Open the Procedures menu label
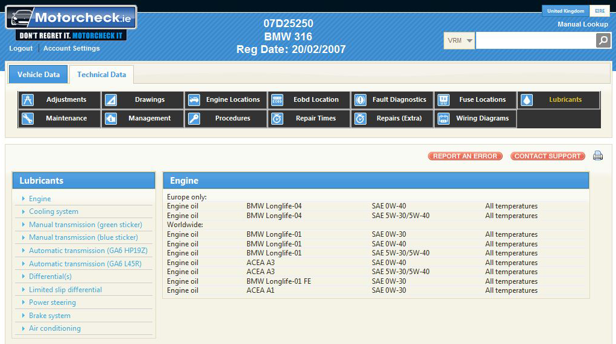This screenshot has width=616, height=344. point(233,118)
